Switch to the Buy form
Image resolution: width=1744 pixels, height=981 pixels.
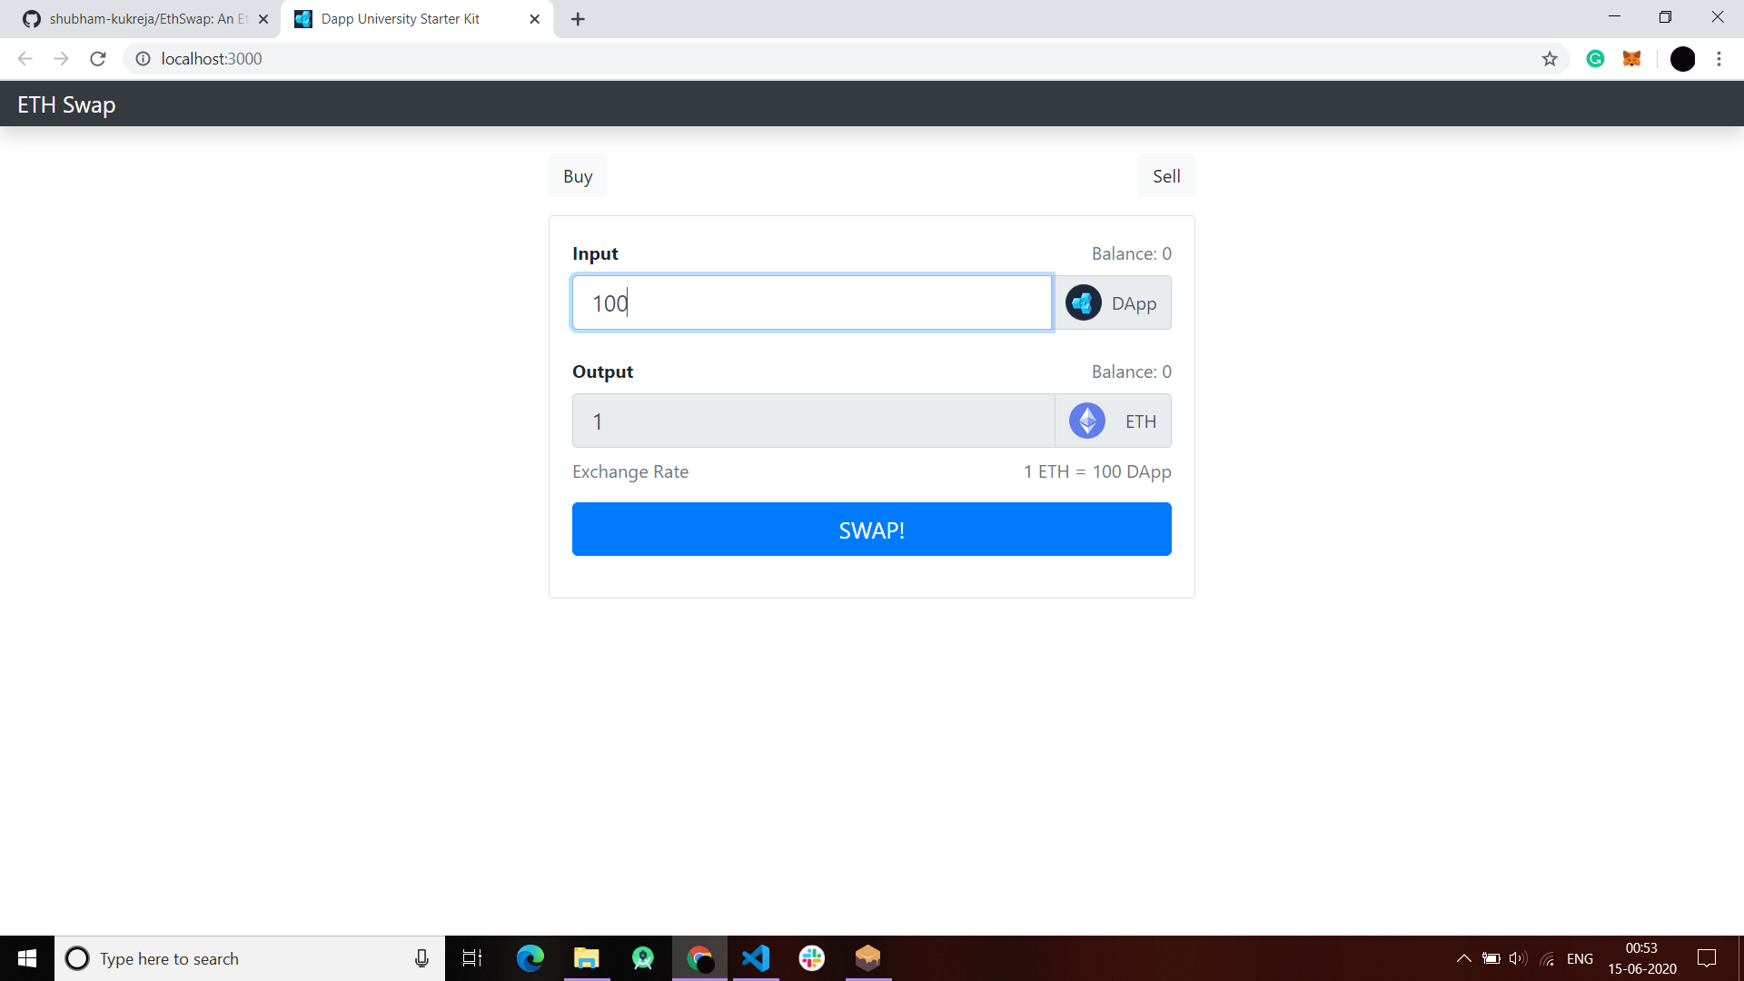click(x=578, y=176)
